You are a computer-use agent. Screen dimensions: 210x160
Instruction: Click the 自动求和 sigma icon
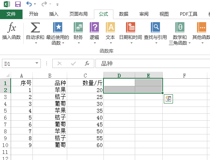click(x=35, y=27)
